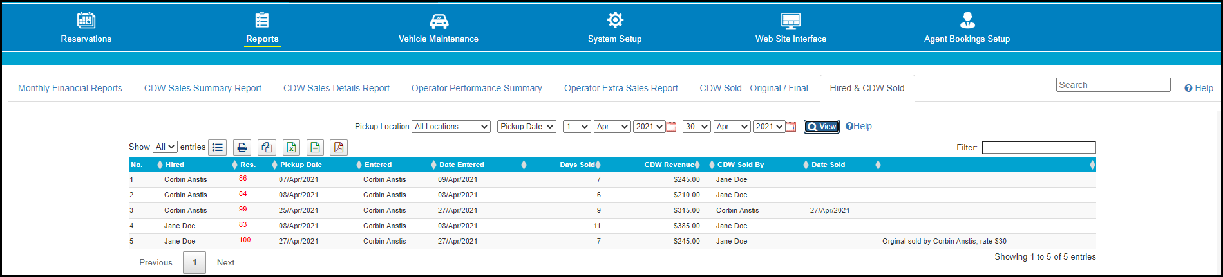
Task: Export the table to Excel
Action: (x=291, y=147)
